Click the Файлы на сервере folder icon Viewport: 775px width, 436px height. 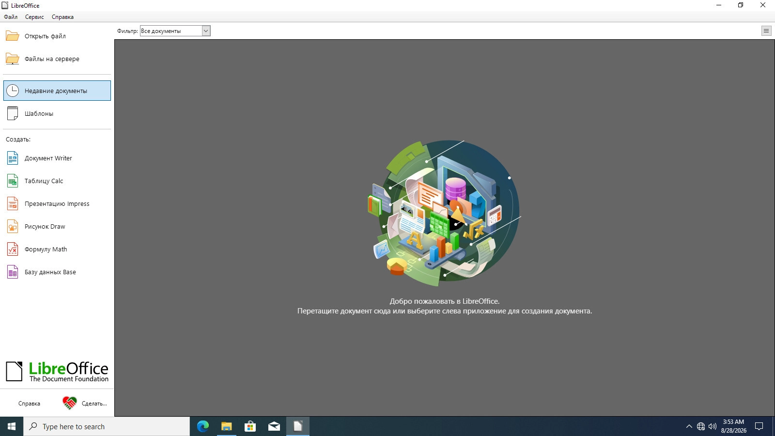[x=12, y=59]
